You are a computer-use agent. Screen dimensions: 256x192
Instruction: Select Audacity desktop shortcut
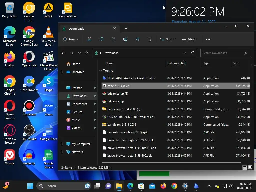tap(29, 157)
